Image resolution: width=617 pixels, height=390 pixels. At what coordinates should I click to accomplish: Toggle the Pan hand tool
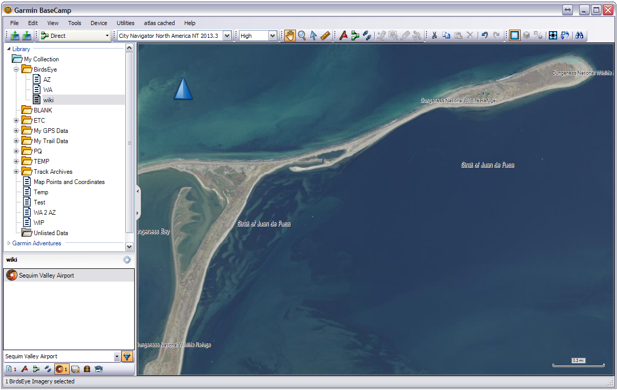pyautogui.click(x=290, y=36)
